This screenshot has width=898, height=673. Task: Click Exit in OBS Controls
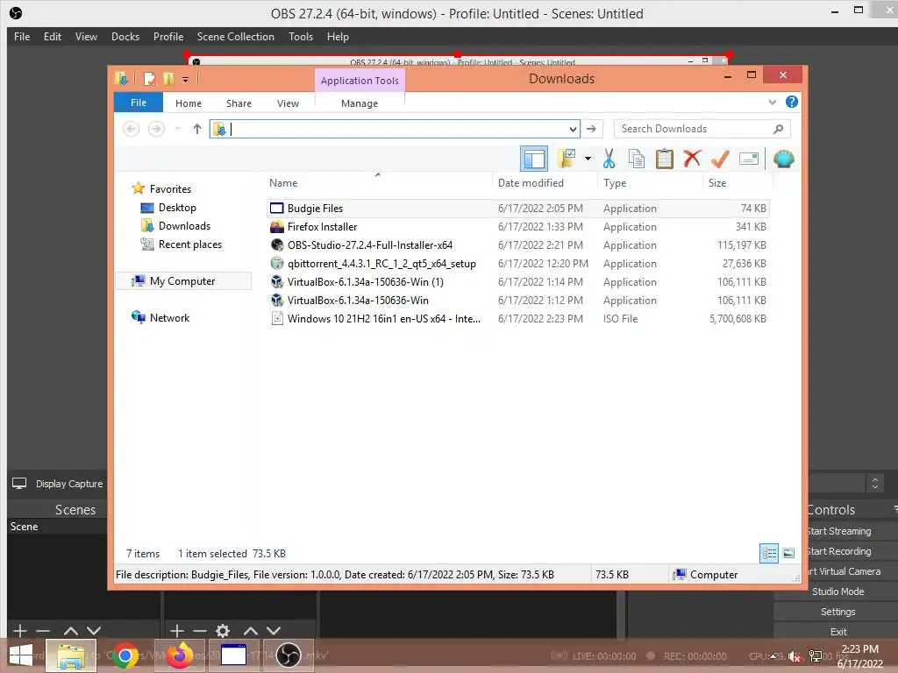[837, 631]
